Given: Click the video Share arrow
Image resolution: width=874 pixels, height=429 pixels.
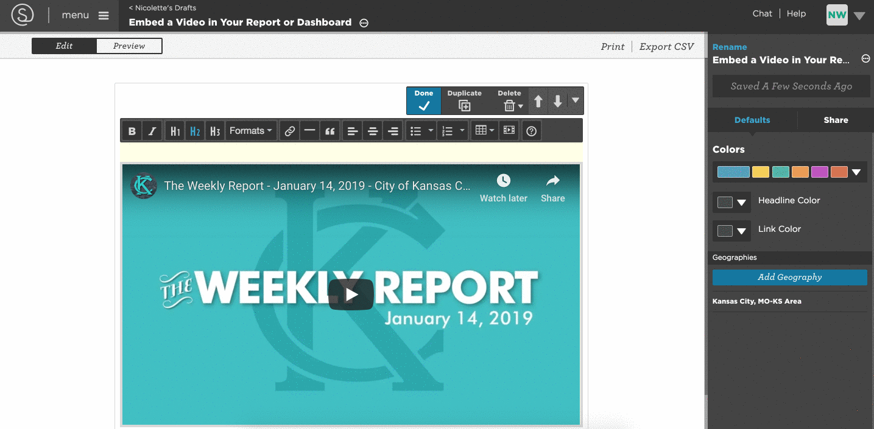Looking at the screenshot, I should tap(552, 188).
